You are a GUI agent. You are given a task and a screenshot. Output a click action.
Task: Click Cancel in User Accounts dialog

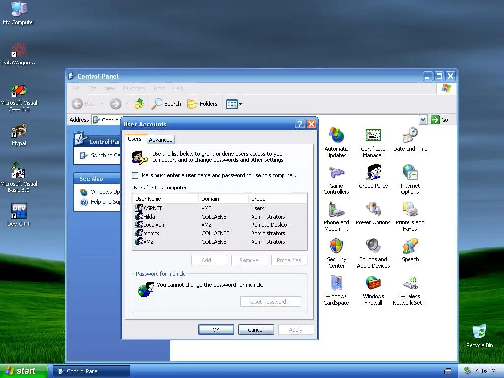pyautogui.click(x=256, y=330)
